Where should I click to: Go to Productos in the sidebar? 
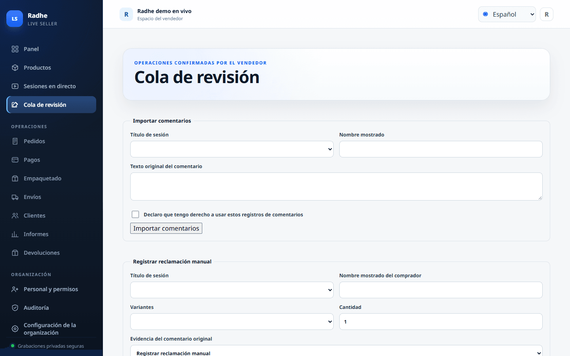pyautogui.click(x=51, y=68)
